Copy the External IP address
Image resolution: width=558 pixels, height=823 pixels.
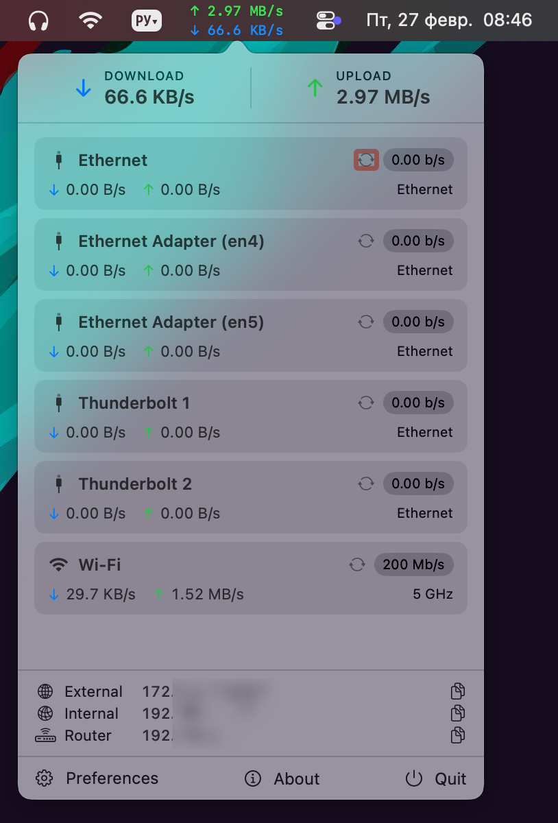pos(458,691)
